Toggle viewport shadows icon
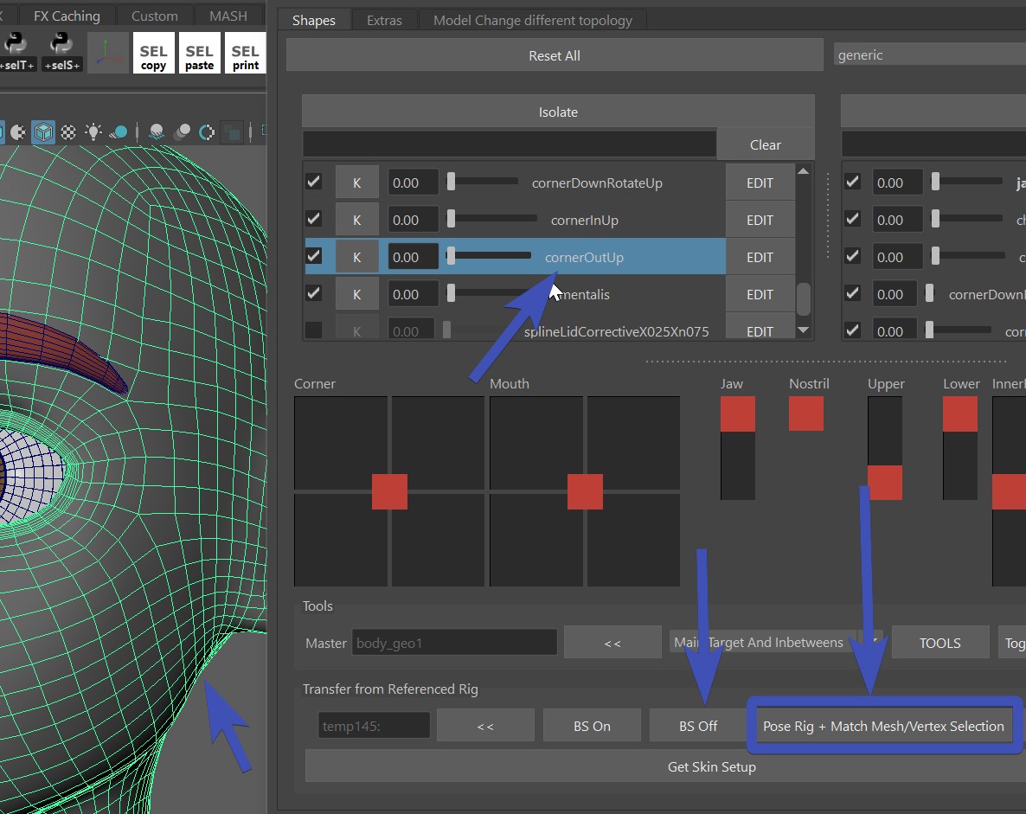This screenshot has width=1026, height=814. click(119, 133)
